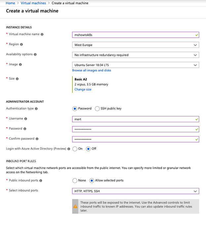
Task: Click info icon next to Virtual machine name
Action: 42,34
